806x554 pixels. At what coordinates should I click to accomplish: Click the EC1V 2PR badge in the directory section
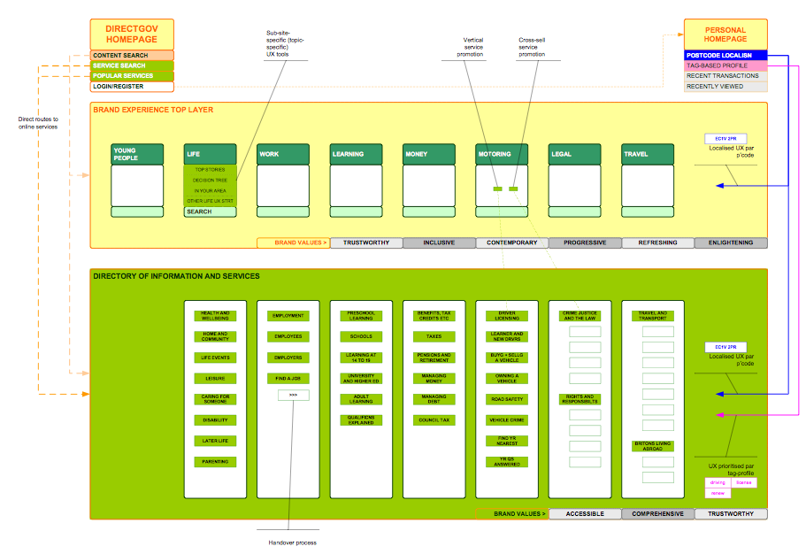coord(725,347)
